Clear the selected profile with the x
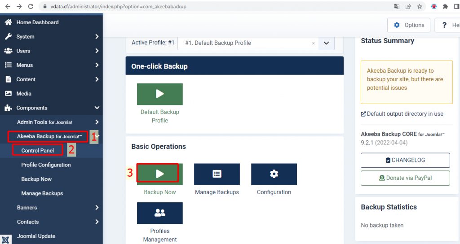The width and height of the screenshot is (460, 244). tap(313, 44)
